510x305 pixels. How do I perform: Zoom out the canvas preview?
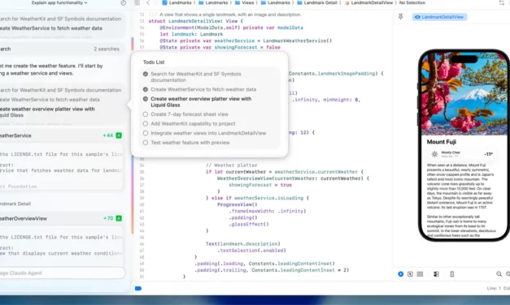point(499,274)
